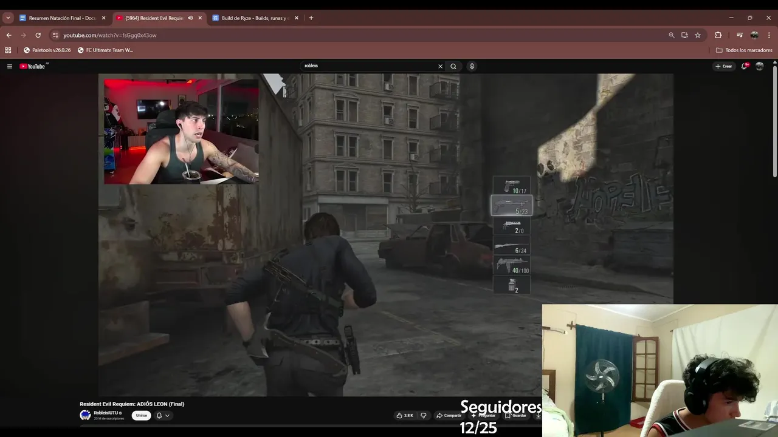778x437 pixels.
Task: Dislike the video with the thumbs-down button
Action: (424, 415)
